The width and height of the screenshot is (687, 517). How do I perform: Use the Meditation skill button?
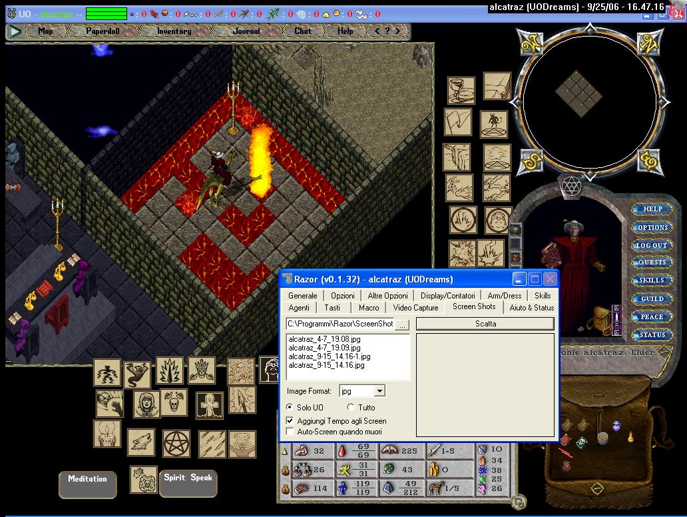coord(88,484)
